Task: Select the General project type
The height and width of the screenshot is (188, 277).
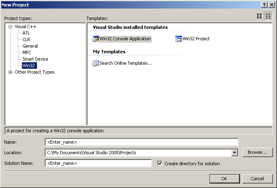Action: [x=30, y=46]
